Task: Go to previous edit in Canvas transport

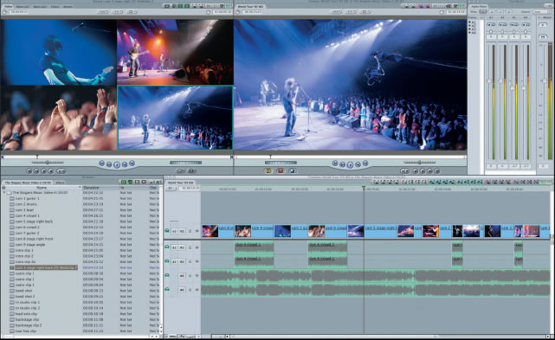Action: click(x=335, y=164)
